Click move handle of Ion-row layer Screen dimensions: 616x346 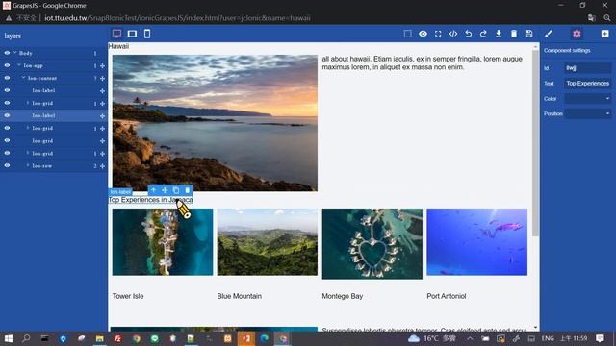[x=103, y=166]
